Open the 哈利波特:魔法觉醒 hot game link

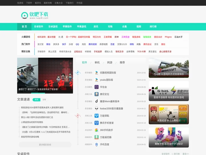tap(46, 37)
